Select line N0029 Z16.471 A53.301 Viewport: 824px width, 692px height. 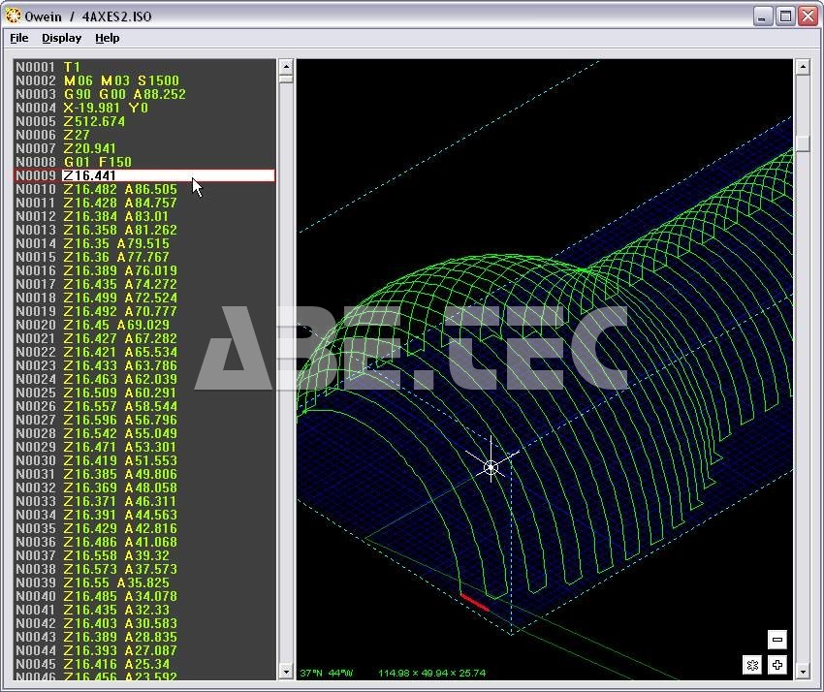[144, 447]
